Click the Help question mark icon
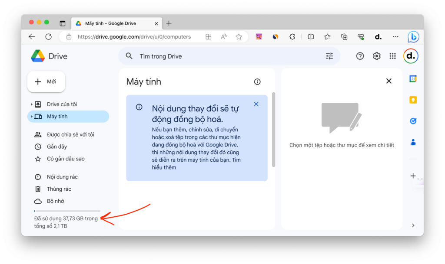Viewport: 445px width, 264px height. pos(360,56)
